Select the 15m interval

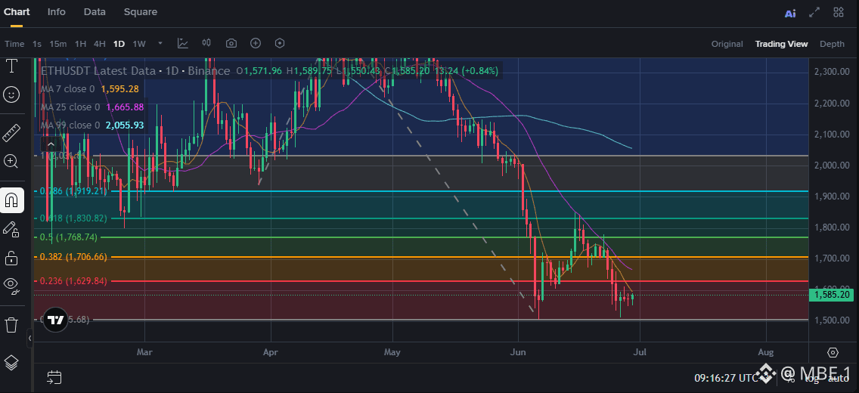[58, 44]
